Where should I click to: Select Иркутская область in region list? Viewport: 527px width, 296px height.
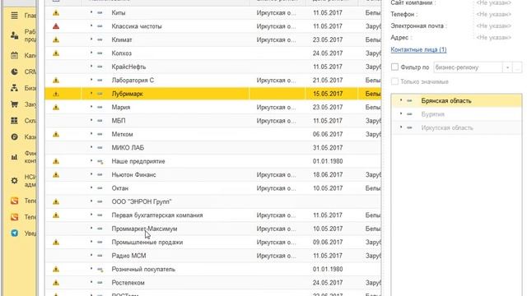click(447, 127)
